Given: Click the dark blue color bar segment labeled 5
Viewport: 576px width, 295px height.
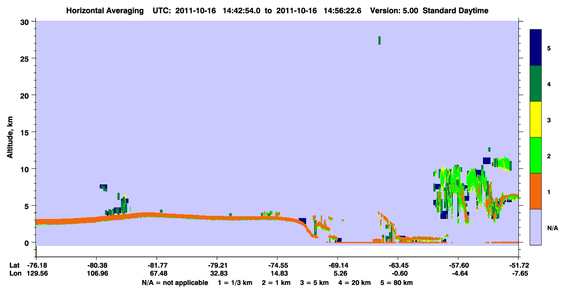Looking at the screenshot, I should pos(536,48).
